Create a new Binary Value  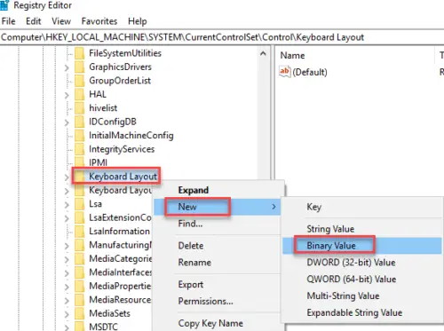362,246
